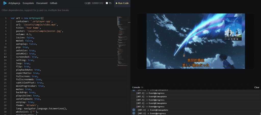Click the Run Code button
This screenshot has width=261, height=115.
tap(122, 3)
